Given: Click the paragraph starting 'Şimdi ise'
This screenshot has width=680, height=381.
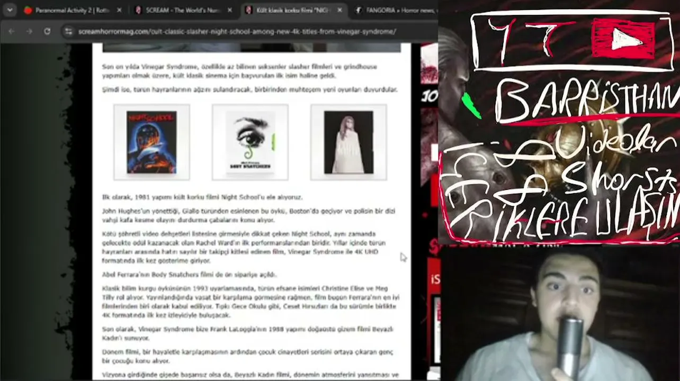Looking at the screenshot, I should pos(250,90).
